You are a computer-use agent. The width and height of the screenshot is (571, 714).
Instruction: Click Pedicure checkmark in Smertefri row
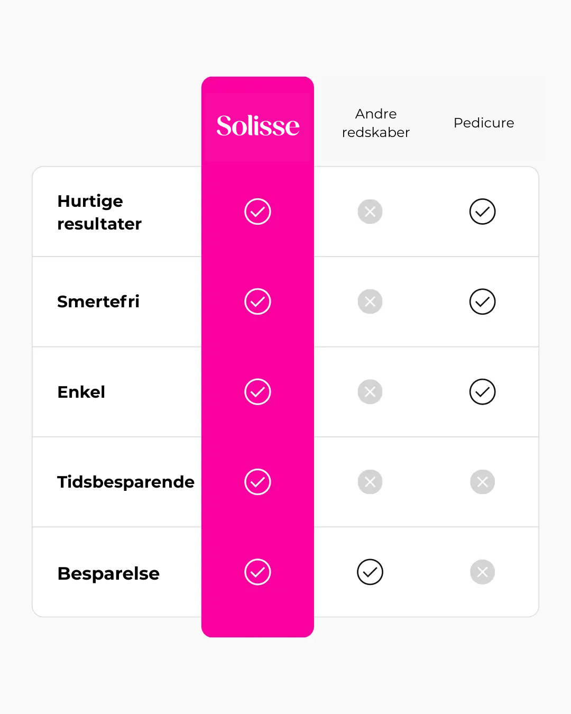[x=482, y=301]
